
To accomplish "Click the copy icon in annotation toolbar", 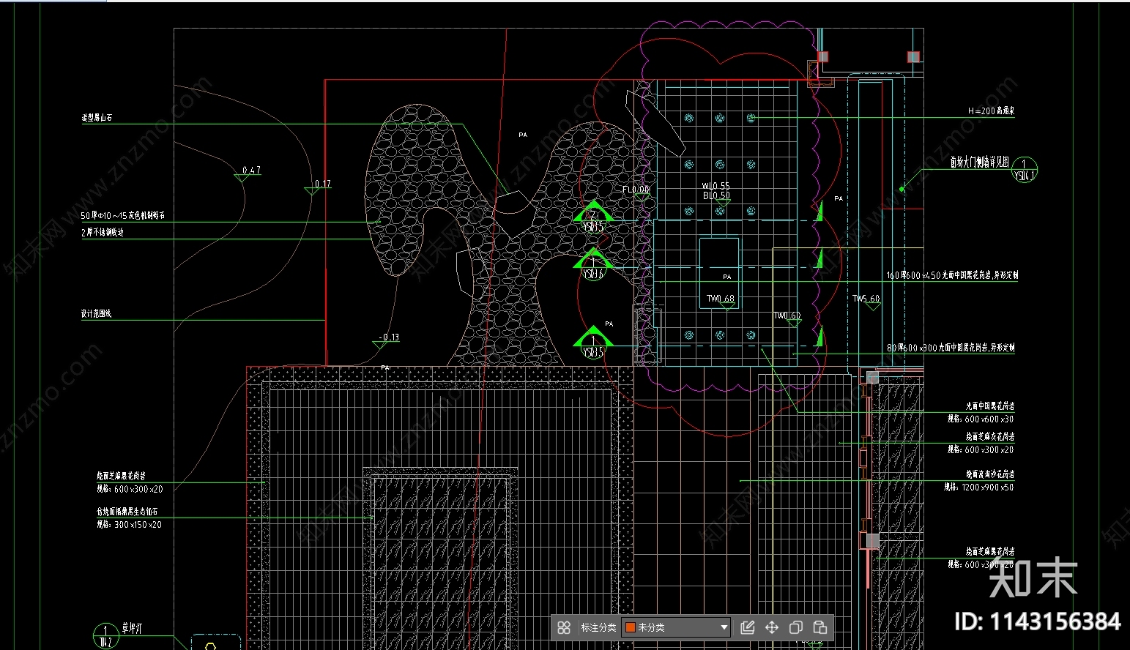I will click(x=796, y=627).
